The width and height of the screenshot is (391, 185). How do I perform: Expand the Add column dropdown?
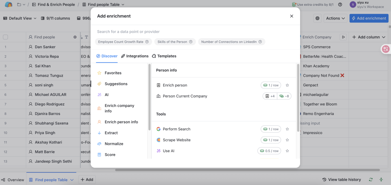[369, 37]
